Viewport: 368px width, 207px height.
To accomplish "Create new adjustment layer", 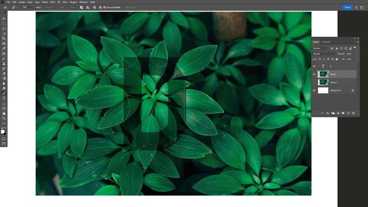I will (338, 113).
